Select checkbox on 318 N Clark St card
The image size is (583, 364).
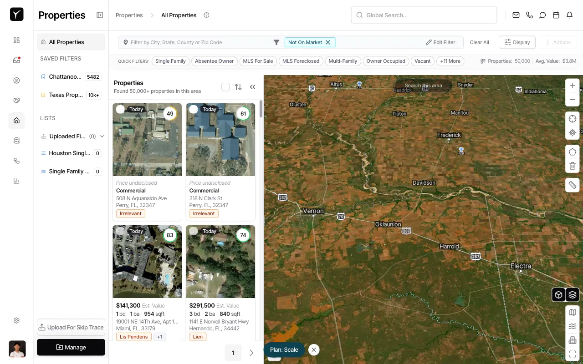pyautogui.click(x=194, y=109)
